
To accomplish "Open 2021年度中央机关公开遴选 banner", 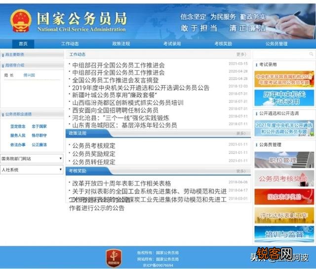I will click(x=284, y=128).
